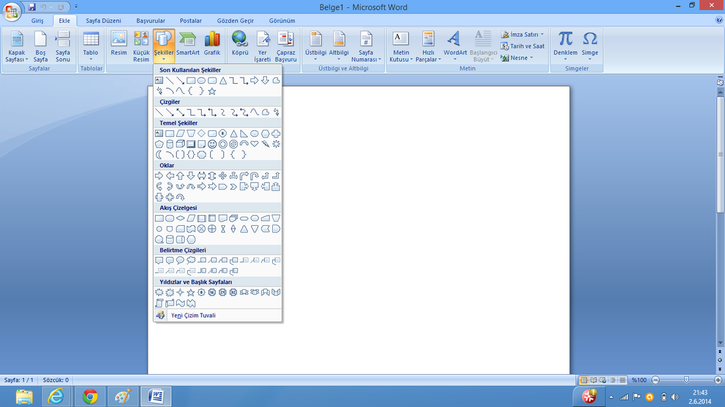Image resolution: width=725 pixels, height=407 pixels.
Task: Expand the Tablo dropdown
Action: pyautogui.click(x=91, y=45)
